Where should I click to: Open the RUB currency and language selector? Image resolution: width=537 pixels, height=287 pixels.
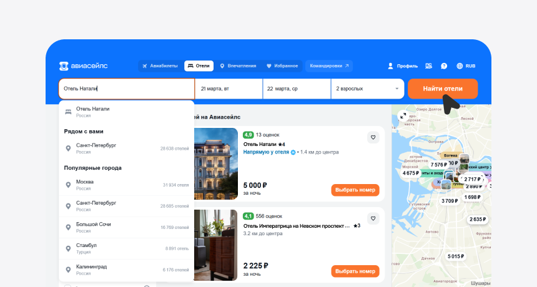click(466, 66)
